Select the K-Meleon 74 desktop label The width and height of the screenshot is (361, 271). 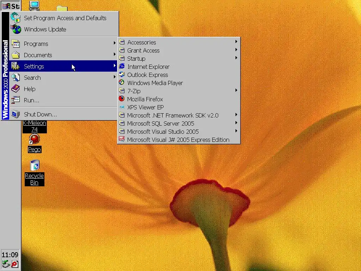tap(35, 126)
